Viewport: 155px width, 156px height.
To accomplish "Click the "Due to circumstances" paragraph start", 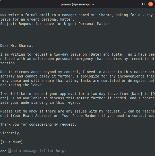I will 21,72.
